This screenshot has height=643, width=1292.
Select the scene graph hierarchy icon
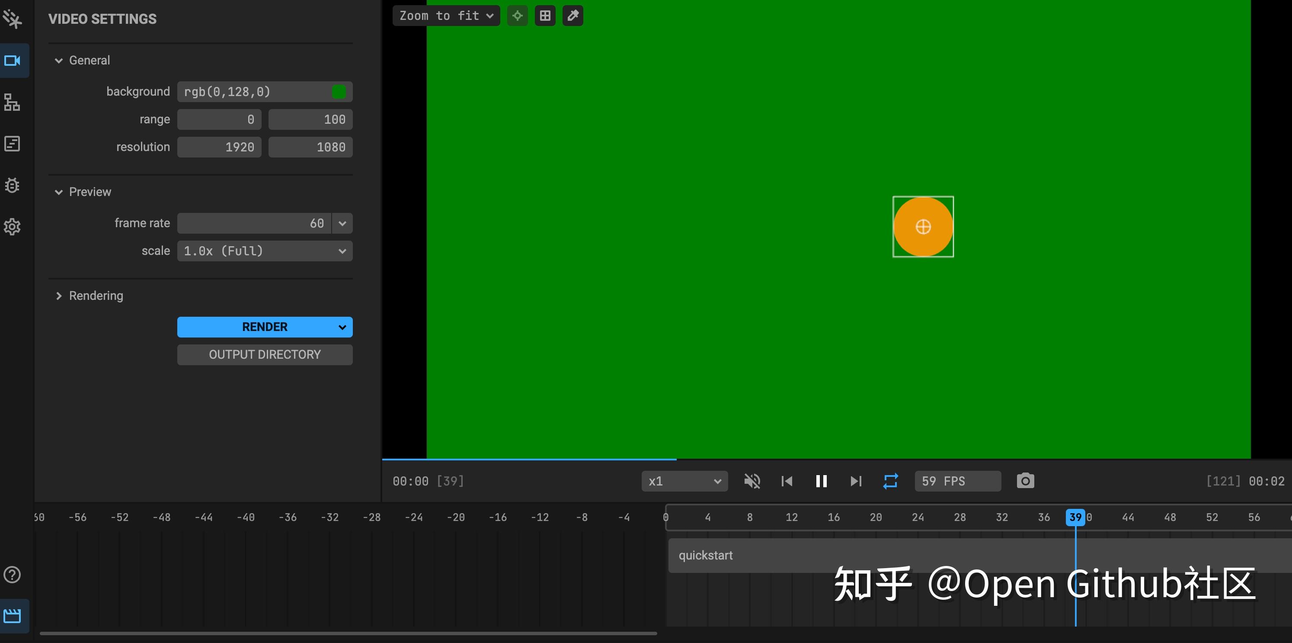[13, 103]
